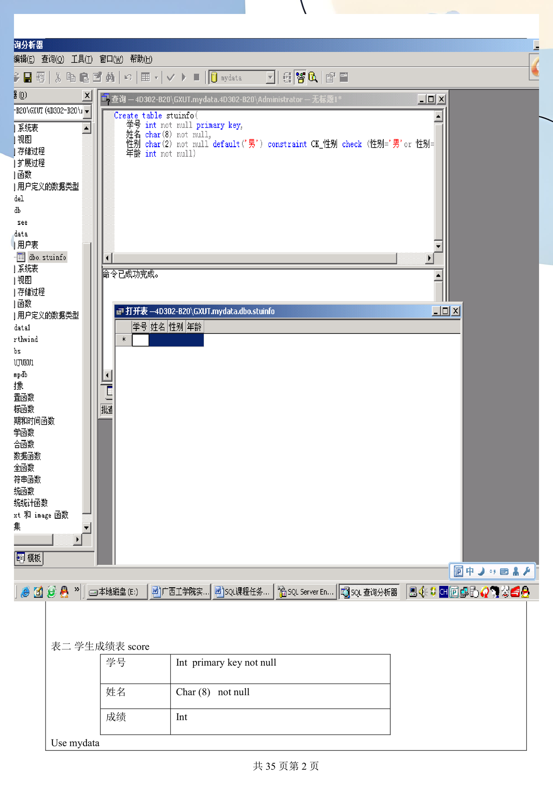Image resolution: width=553 pixels, height=797 pixels.
Task: Click the Internet Explorer quick launch icon
Action: click(x=25, y=592)
